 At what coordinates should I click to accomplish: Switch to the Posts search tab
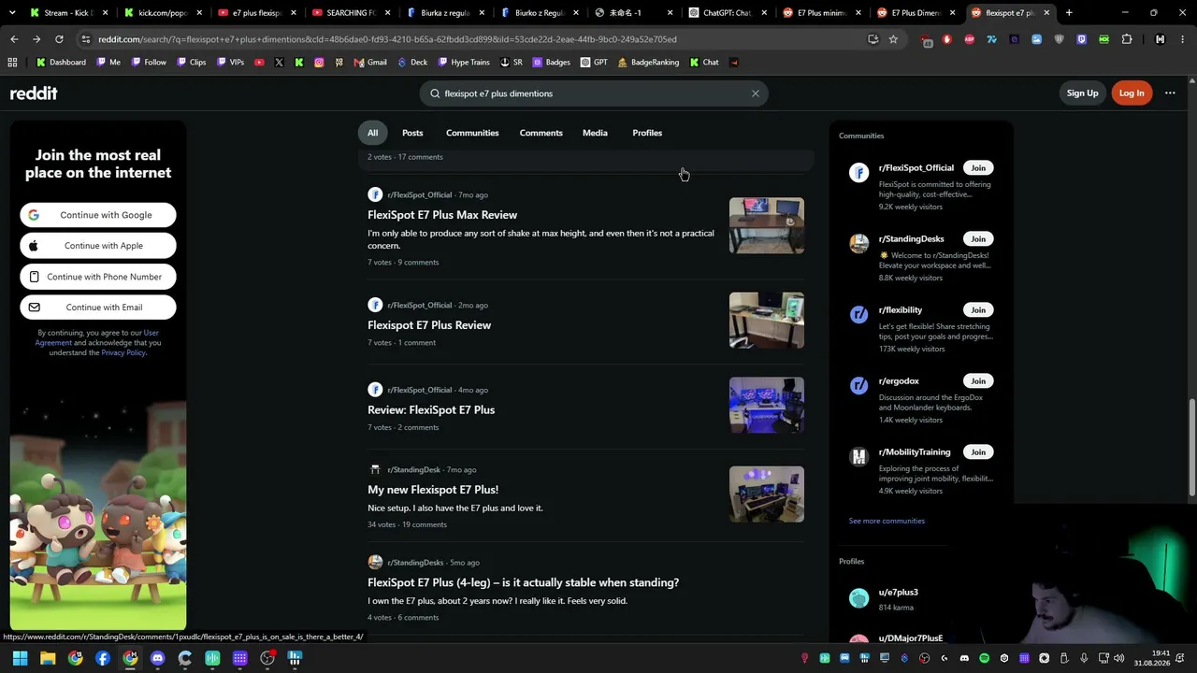coord(412,133)
